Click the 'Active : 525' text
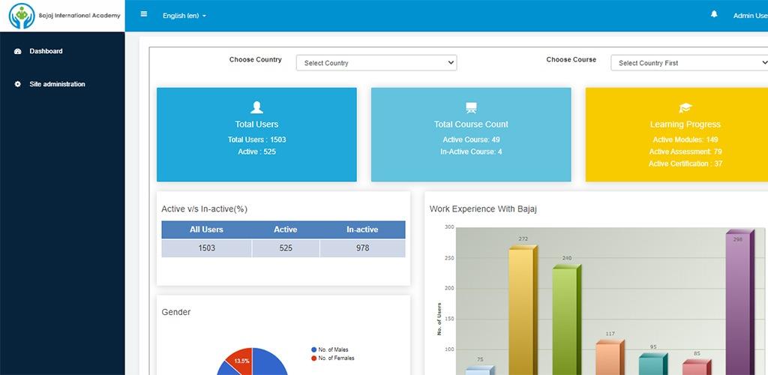This screenshot has height=375, width=768. click(x=256, y=151)
